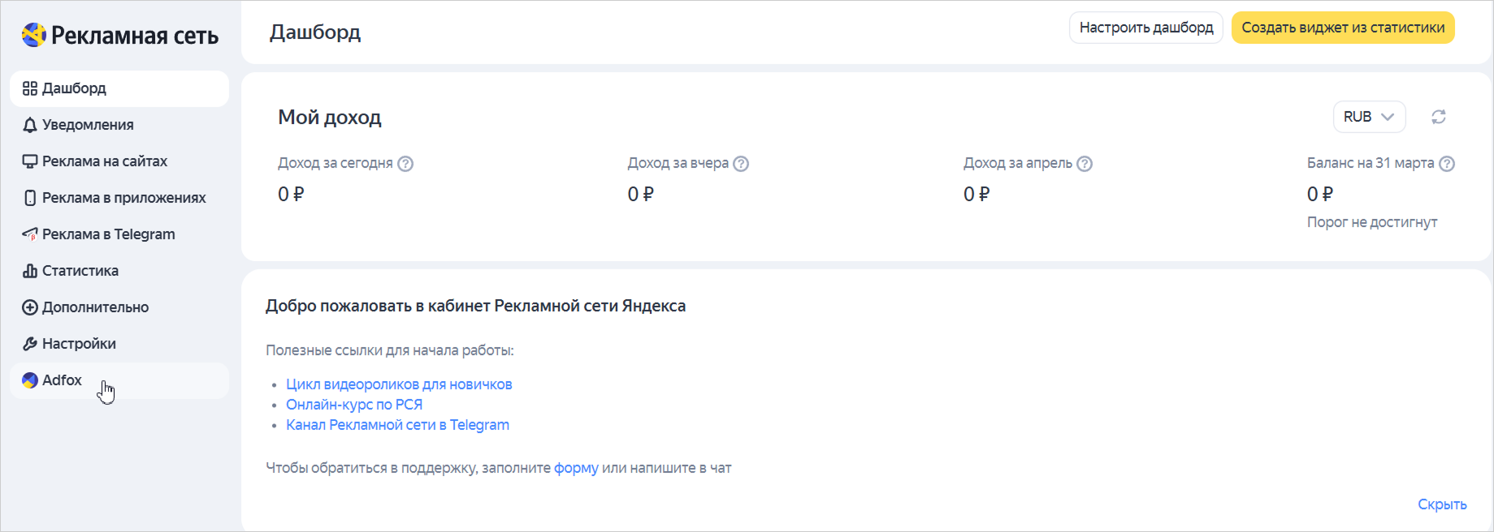Click help icon beside "Доход за вчера"
Viewport: 1494px width, 532px height.
(x=741, y=164)
